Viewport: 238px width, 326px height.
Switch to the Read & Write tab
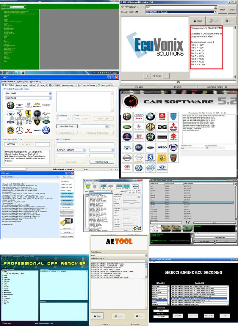[21, 85]
